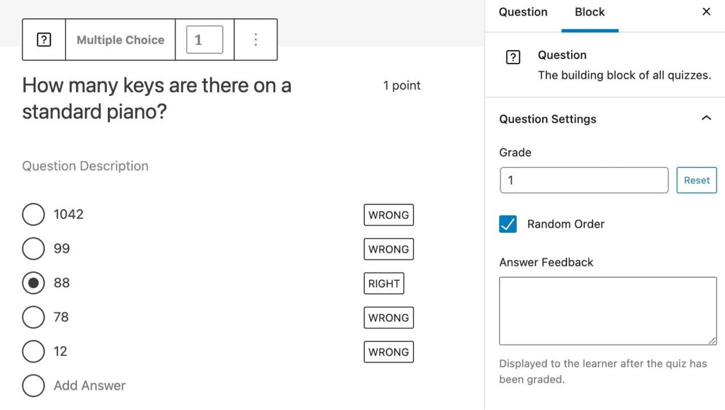The height and width of the screenshot is (410, 725).
Task: Click the Multiple Choice block label
Action: coord(120,39)
